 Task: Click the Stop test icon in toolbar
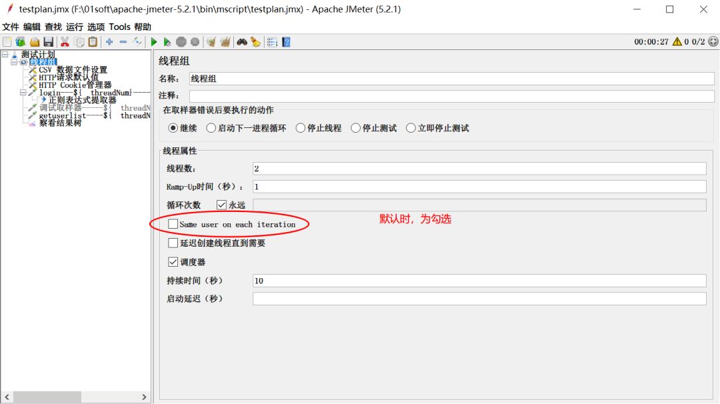click(181, 41)
